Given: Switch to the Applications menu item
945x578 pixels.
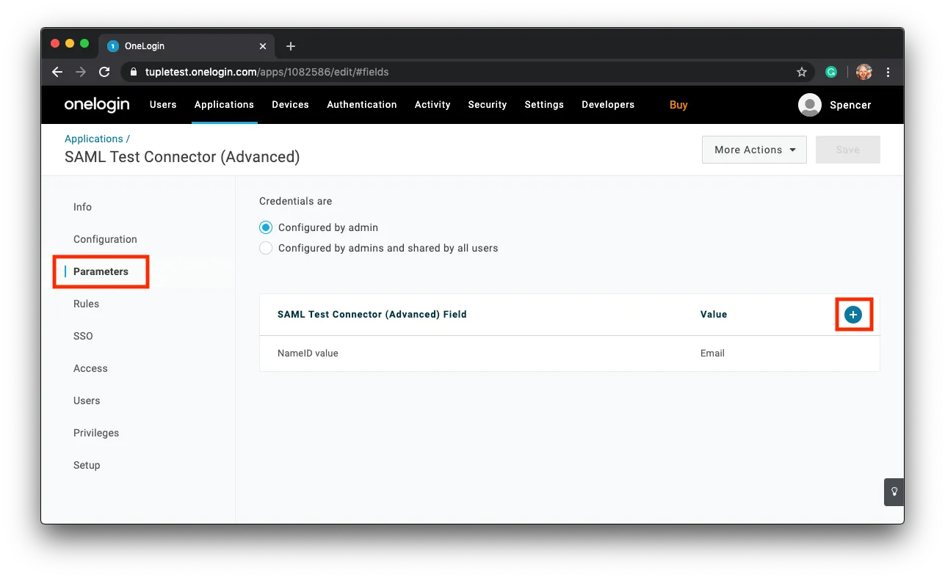Looking at the screenshot, I should tap(224, 104).
